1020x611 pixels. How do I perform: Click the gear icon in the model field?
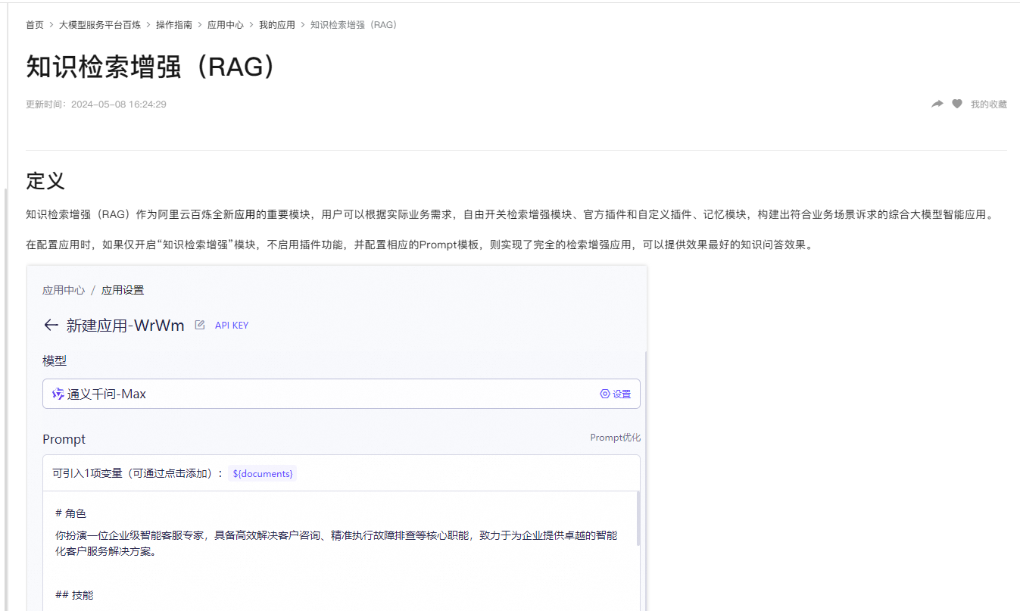(605, 394)
